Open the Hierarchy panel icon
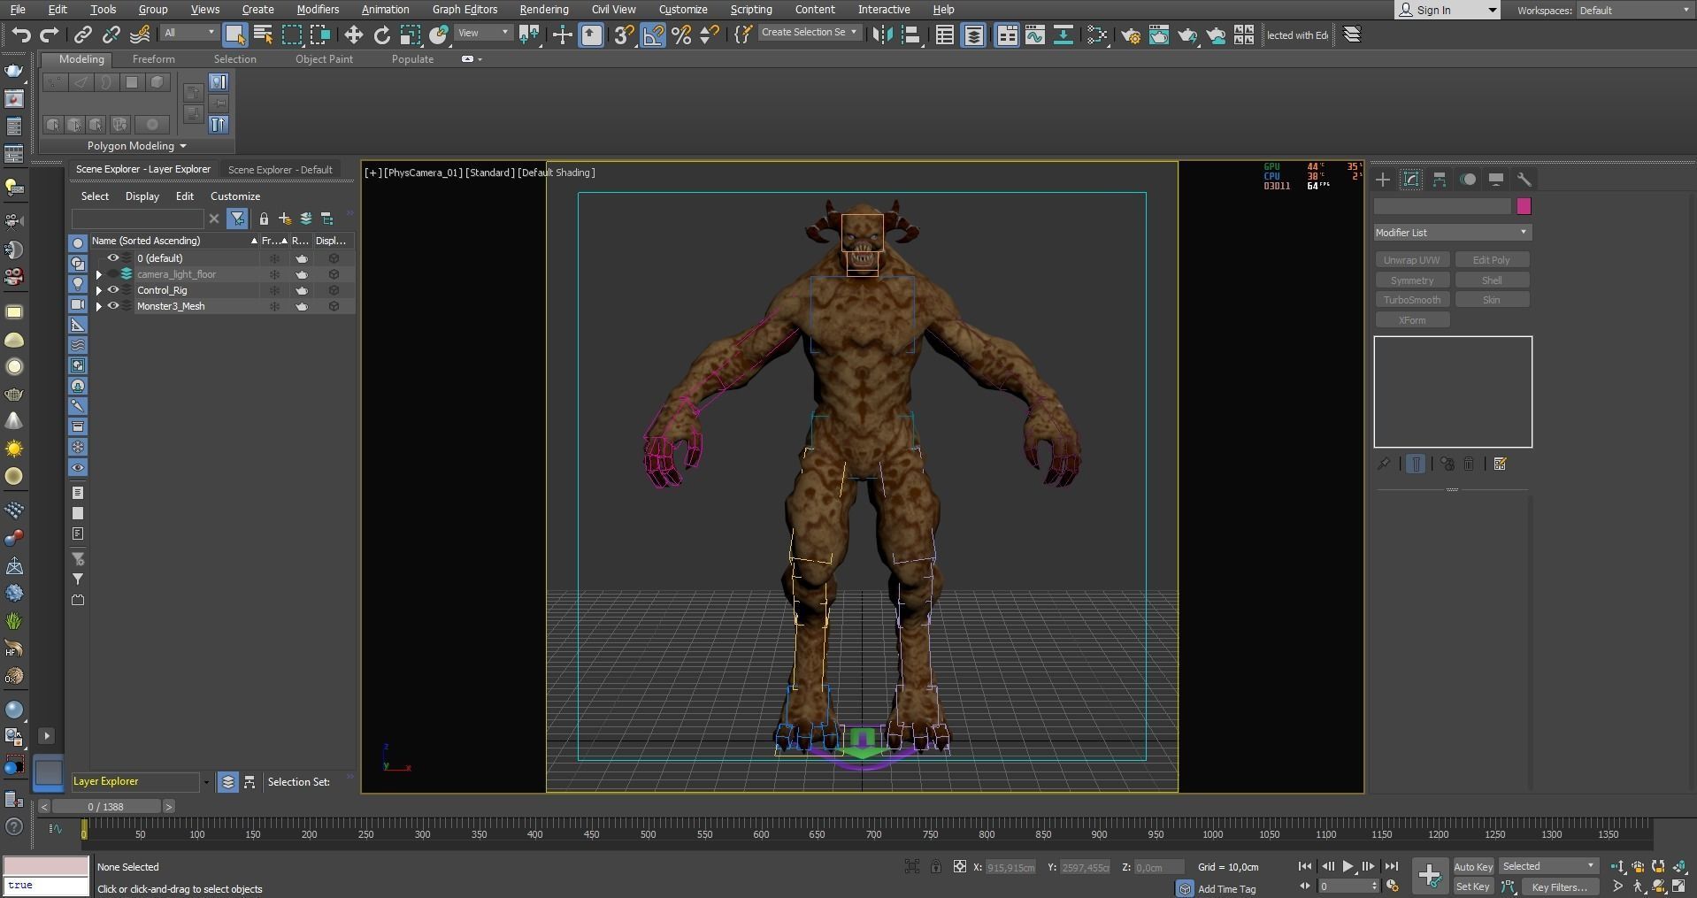The width and height of the screenshot is (1697, 898). click(x=1440, y=180)
